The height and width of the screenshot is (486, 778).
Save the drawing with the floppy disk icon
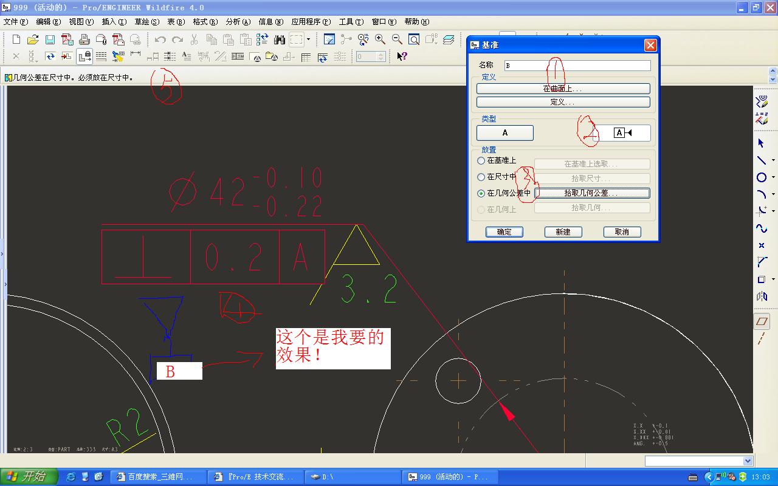(x=50, y=39)
